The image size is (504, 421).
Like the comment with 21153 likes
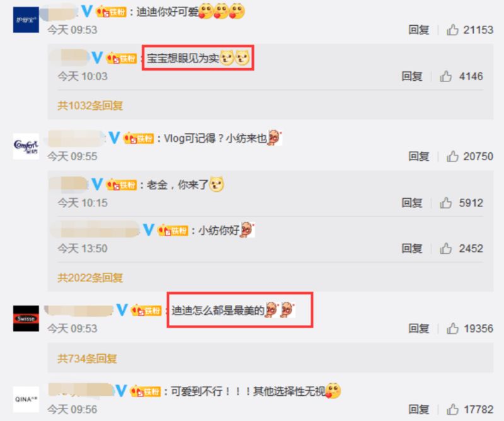click(452, 30)
